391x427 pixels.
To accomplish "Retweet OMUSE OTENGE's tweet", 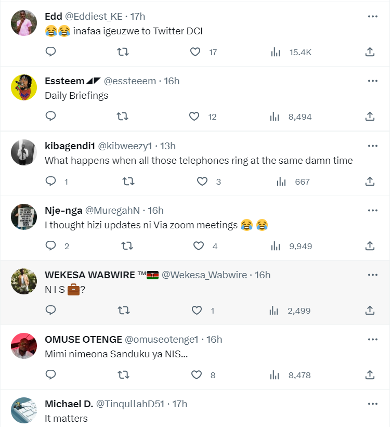I will click(x=123, y=375).
